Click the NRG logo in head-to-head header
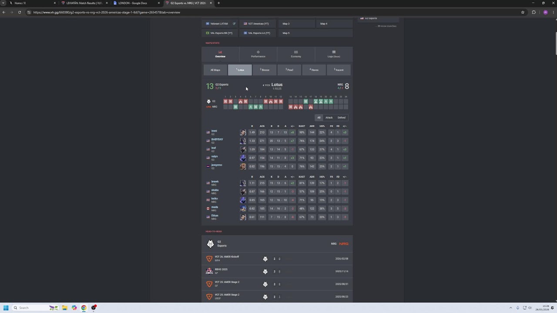Viewport: 557px width, 313px height. (x=344, y=244)
